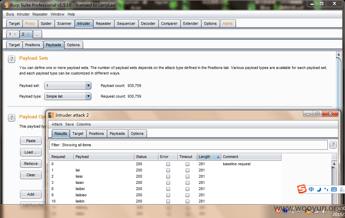This screenshot has width=345, height=218.
Task: Open Save menu in Intruder attack window
Action: click(70, 124)
